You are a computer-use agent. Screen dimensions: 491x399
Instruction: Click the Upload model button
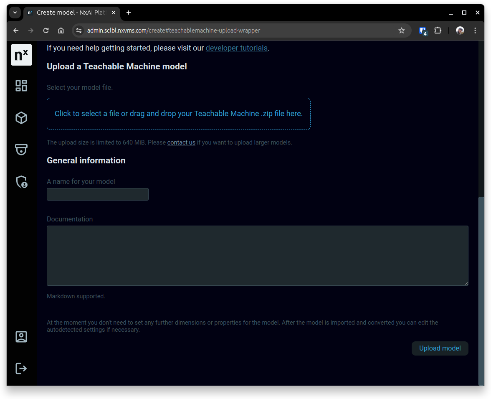pos(440,348)
